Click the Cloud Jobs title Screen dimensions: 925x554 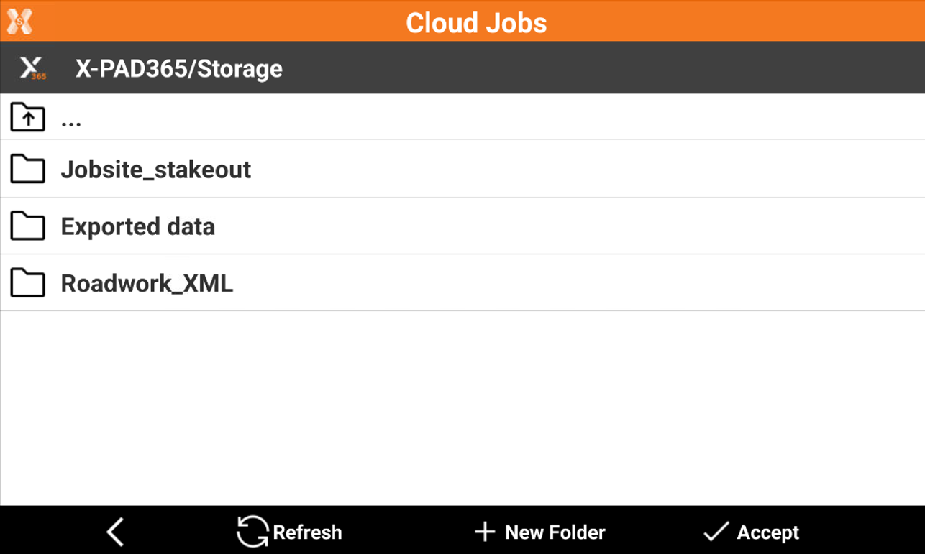[476, 22]
